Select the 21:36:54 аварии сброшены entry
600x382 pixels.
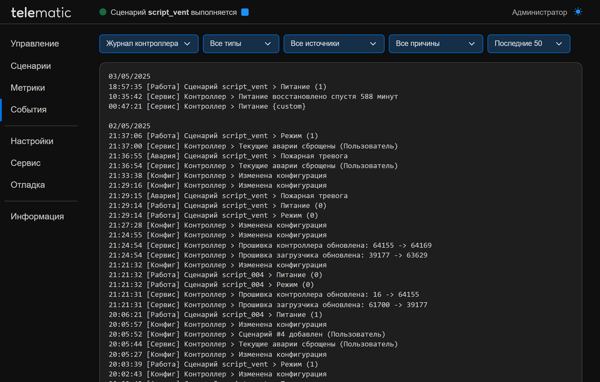pos(253,166)
